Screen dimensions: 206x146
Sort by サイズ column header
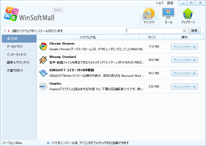click(152, 37)
